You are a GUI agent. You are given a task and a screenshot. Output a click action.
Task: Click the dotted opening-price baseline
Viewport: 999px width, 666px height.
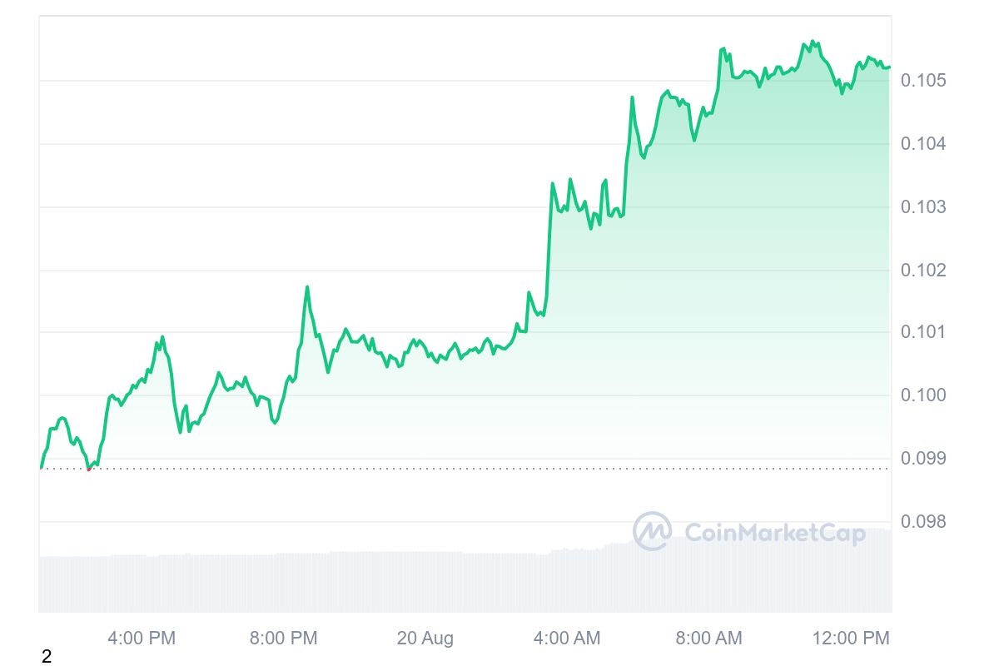tap(499, 469)
